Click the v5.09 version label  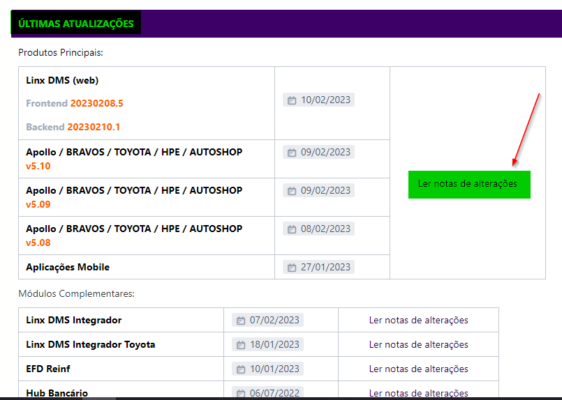click(x=38, y=204)
